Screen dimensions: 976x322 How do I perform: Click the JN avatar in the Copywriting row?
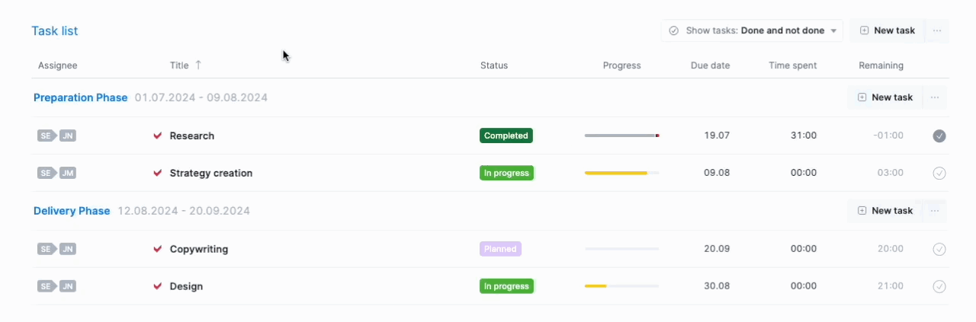68,249
